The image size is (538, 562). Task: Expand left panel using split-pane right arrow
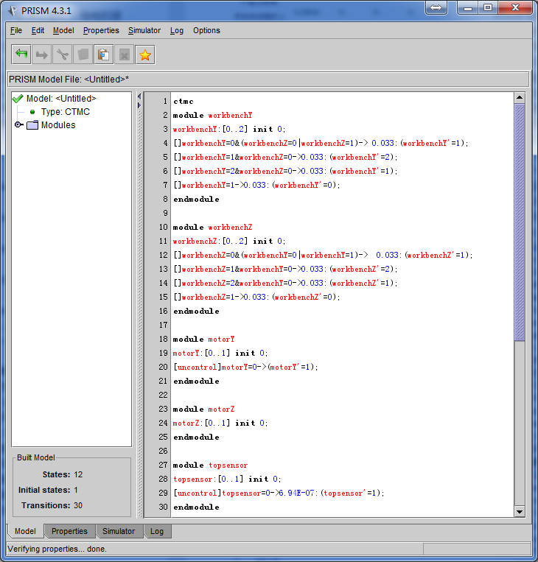point(139,105)
